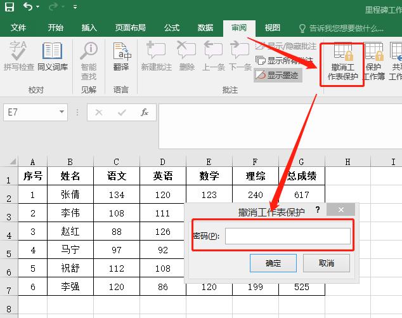Click inside the formula bar input area
The height and width of the screenshot is (318, 402).
[x=280, y=126]
